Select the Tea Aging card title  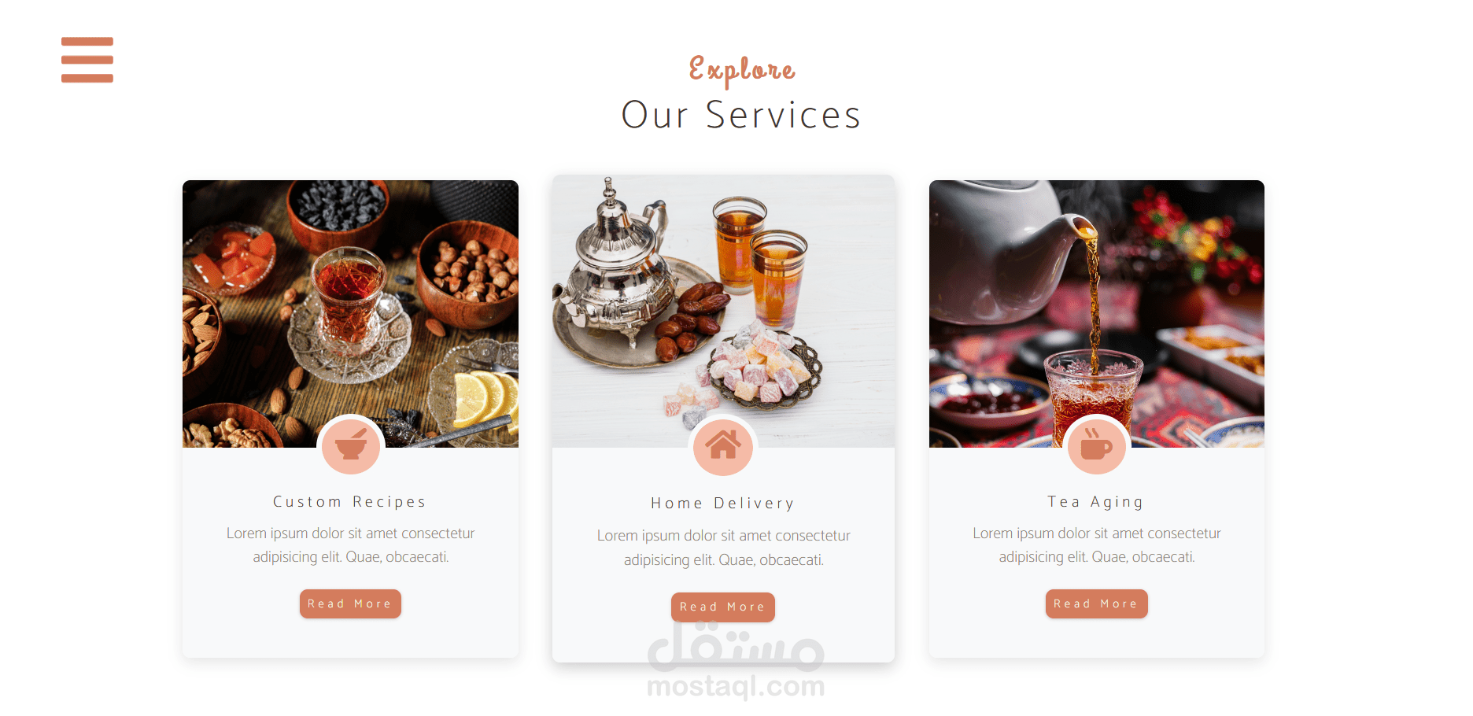pyautogui.click(x=1096, y=502)
